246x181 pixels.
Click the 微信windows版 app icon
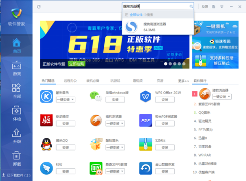tap(96, 97)
